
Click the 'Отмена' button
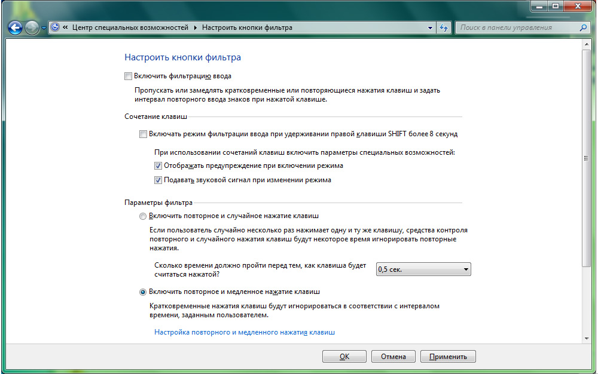click(x=393, y=357)
